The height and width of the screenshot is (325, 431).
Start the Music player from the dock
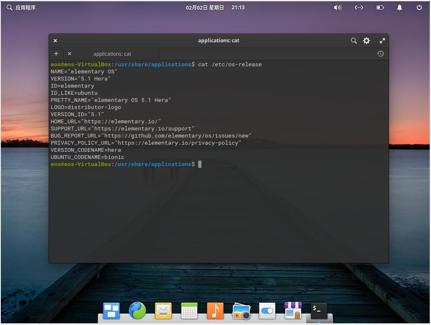pos(215,311)
